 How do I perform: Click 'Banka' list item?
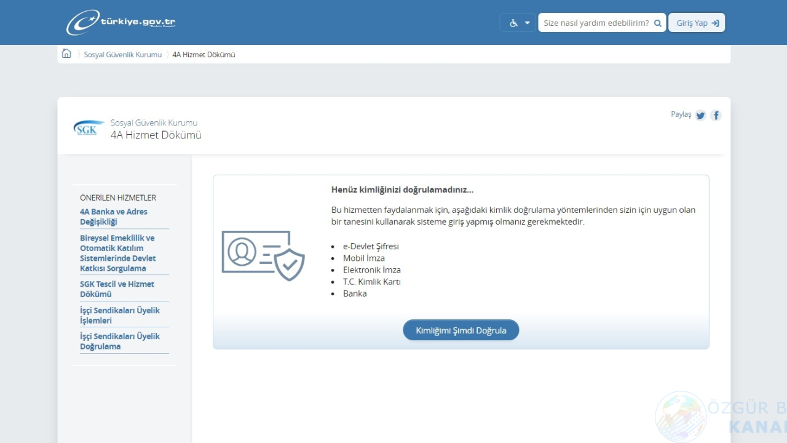pos(355,293)
